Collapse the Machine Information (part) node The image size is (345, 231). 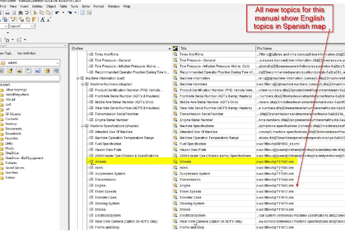[78, 78]
